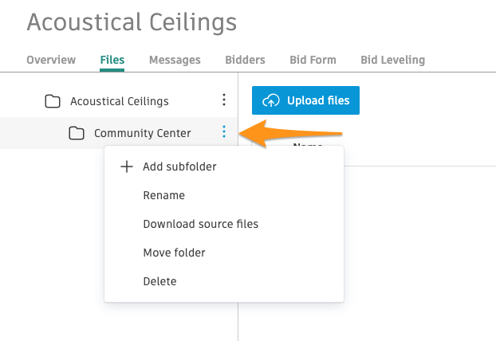
Task: Choose Download source files option
Action: coord(200,224)
